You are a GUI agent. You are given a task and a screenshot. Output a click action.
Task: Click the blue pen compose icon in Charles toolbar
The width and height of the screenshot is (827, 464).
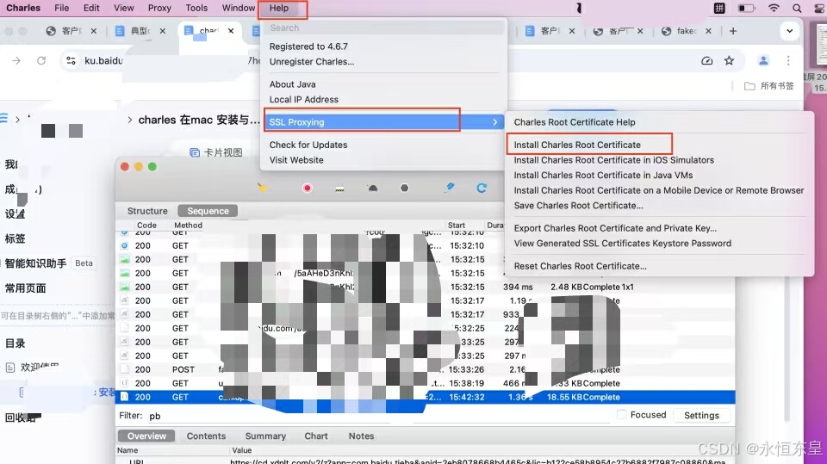(450, 187)
